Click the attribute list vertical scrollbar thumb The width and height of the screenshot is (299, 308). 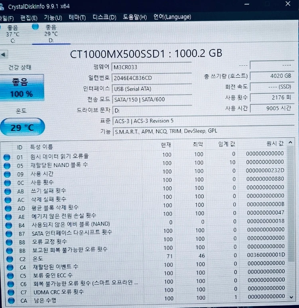point(291,204)
